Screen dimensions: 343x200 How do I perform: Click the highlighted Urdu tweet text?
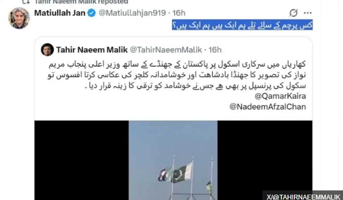click(242, 25)
